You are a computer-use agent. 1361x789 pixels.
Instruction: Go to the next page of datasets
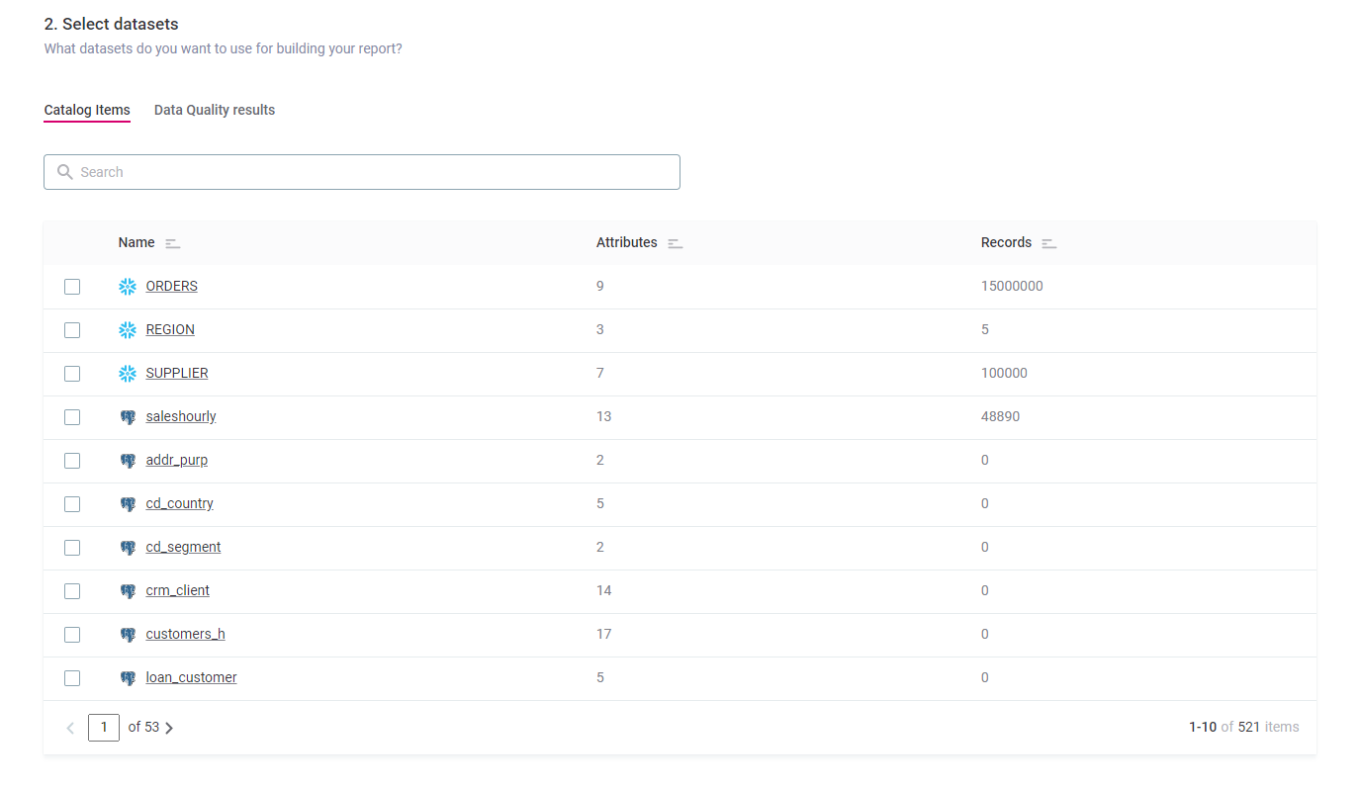pos(169,727)
